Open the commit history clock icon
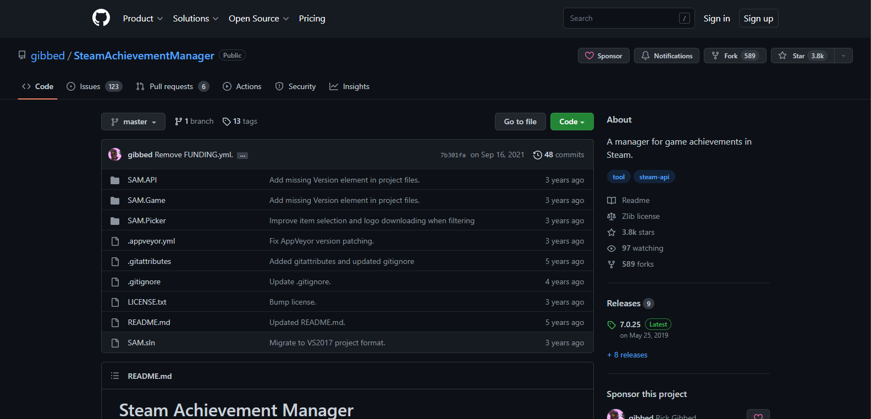 tap(537, 155)
